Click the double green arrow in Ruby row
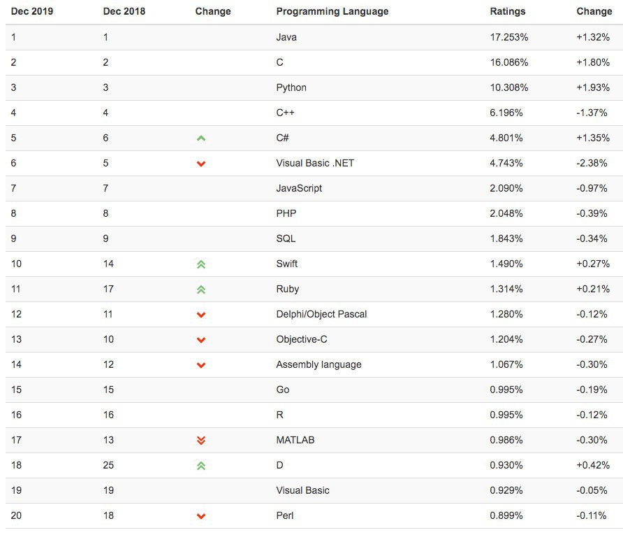Image resolution: width=623 pixels, height=535 pixels. tap(201, 290)
